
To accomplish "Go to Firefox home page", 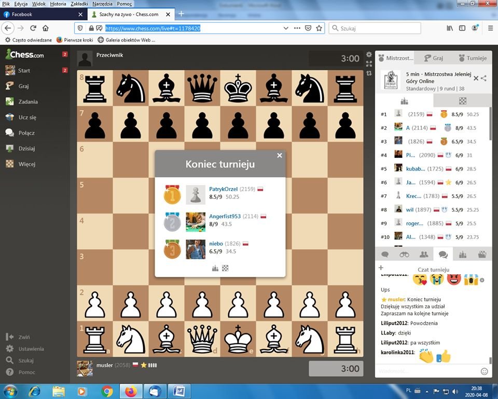I will point(46,28).
